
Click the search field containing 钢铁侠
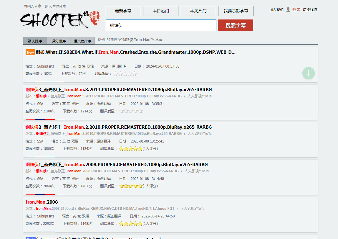point(161,25)
